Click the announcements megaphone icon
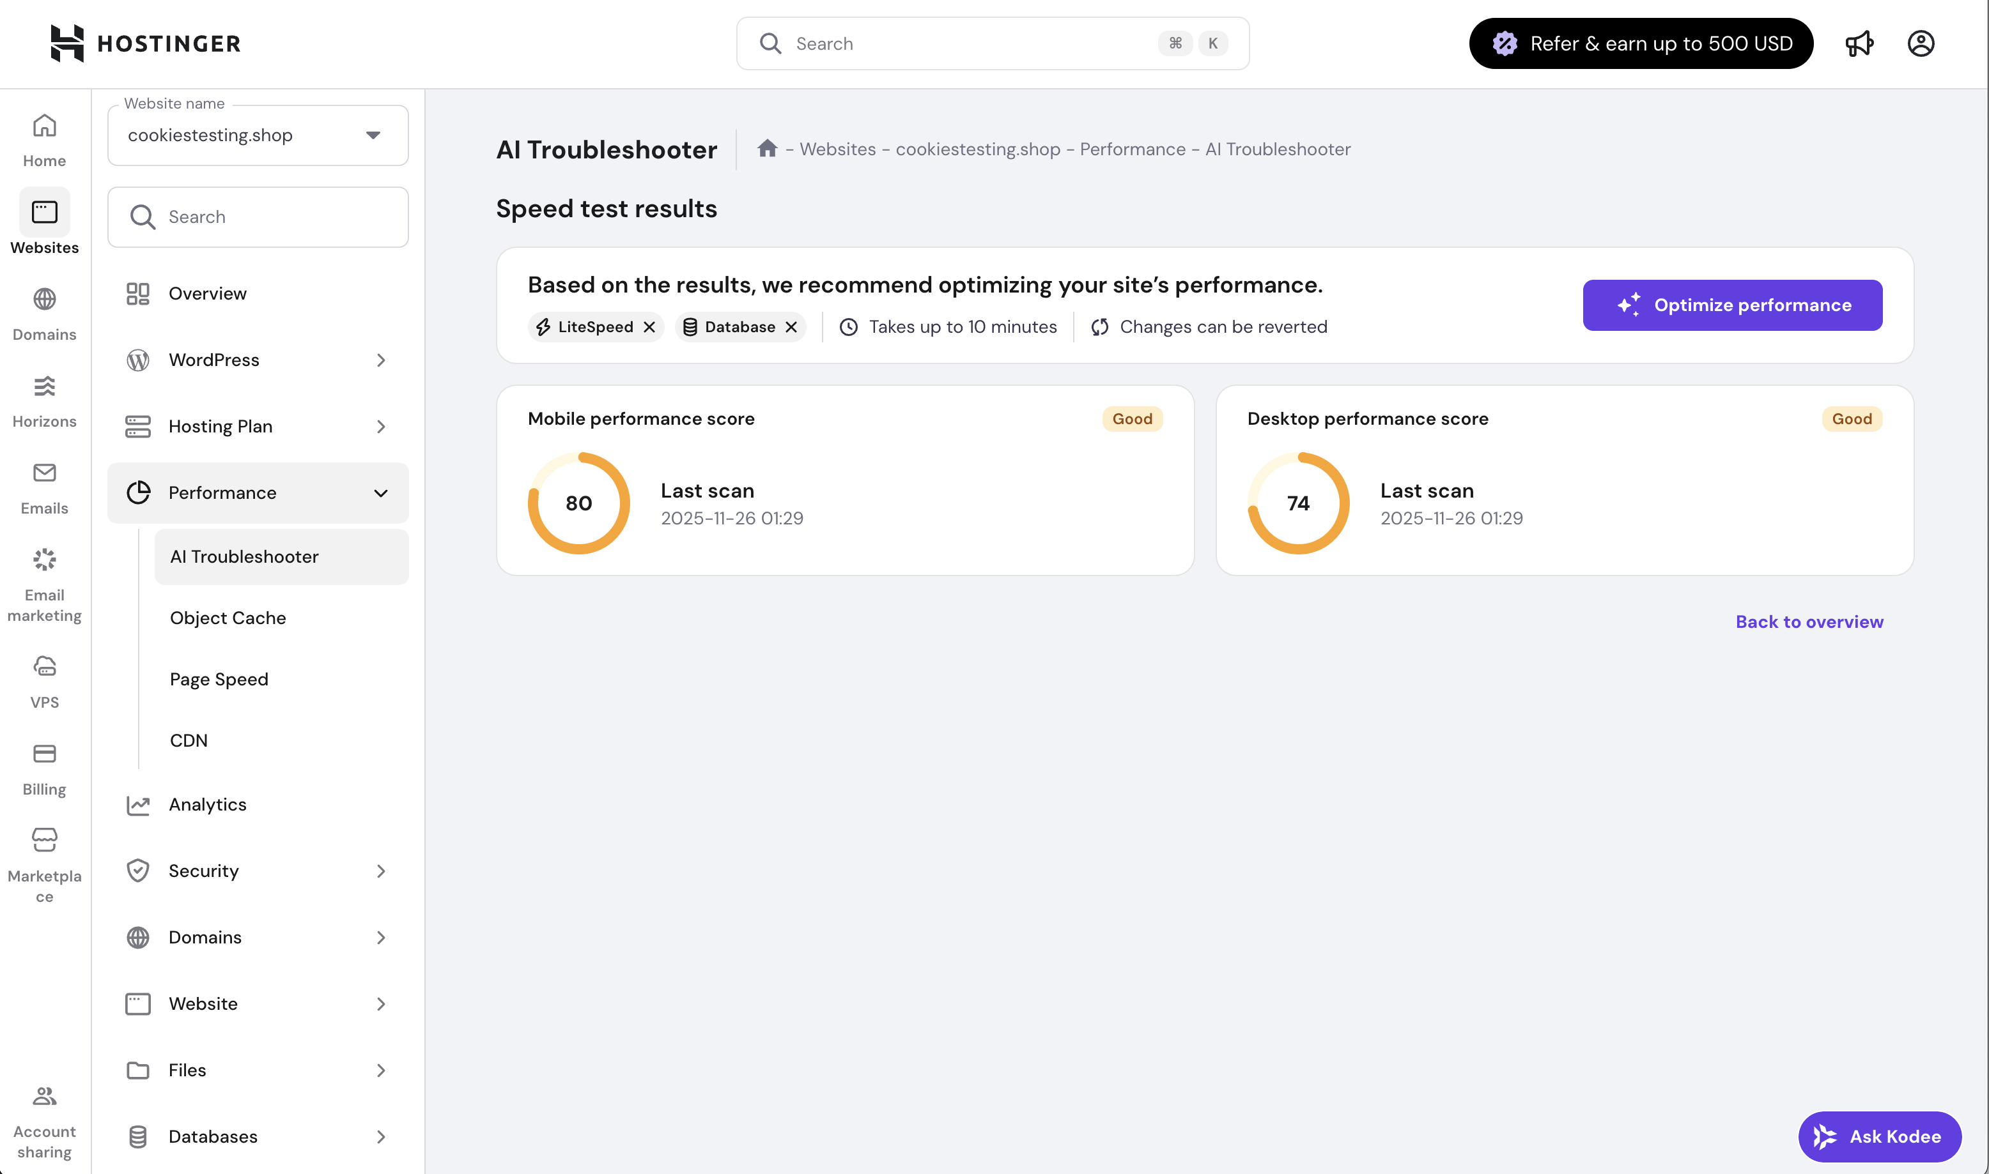The image size is (1989, 1174). tap(1860, 43)
